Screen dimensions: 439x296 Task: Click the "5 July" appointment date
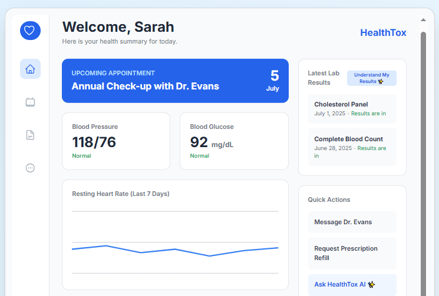click(x=273, y=81)
